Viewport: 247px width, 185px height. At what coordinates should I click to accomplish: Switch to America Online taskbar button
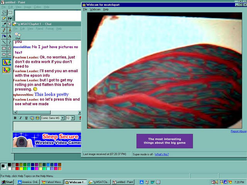point(28,182)
